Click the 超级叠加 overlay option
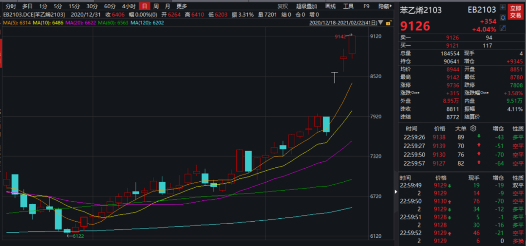 (x=307, y=6)
